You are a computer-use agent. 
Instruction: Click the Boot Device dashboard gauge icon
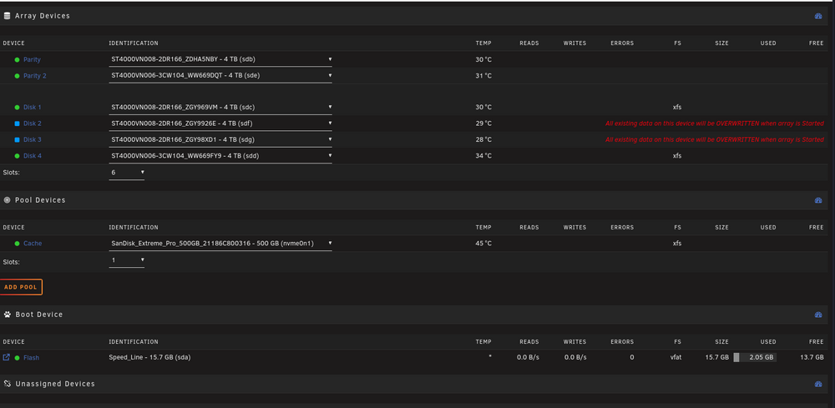click(x=818, y=315)
